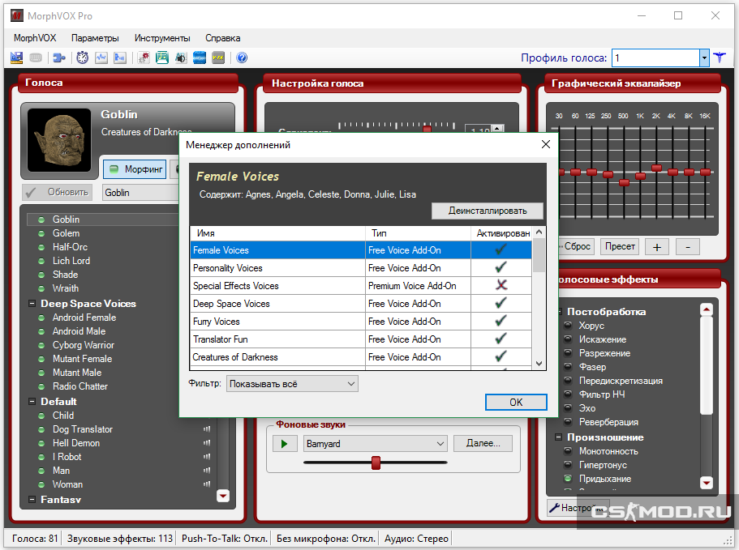Click the V-FX toolbar icon
Image resolution: width=739 pixels, height=550 pixels.
pos(218,58)
